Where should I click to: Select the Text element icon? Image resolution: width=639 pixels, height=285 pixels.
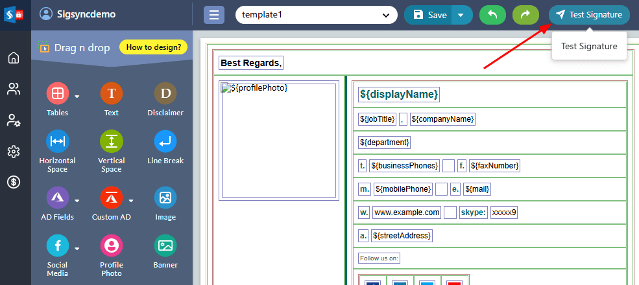[x=112, y=94]
